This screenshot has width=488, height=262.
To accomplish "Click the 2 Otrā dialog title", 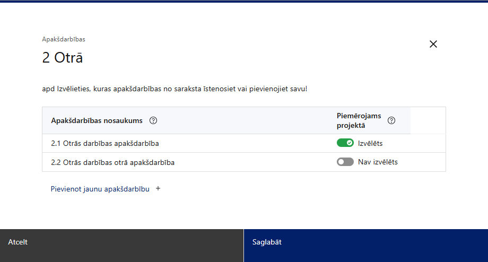I will (62, 57).
